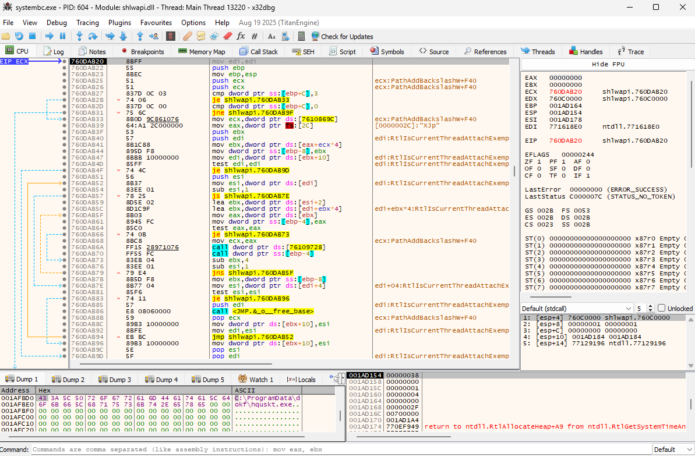Switch to the Trace tab
The height and width of the screenshot is (456, 695).
pos(631,51)
